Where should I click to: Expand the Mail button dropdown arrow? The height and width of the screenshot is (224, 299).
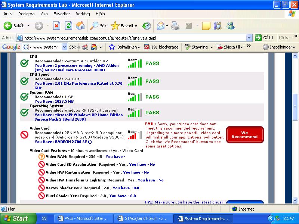click(x=167, y=26)
